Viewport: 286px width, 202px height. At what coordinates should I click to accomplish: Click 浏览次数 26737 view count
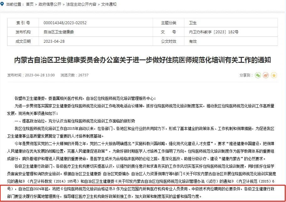pyautogui.click(x=74, y=75)
